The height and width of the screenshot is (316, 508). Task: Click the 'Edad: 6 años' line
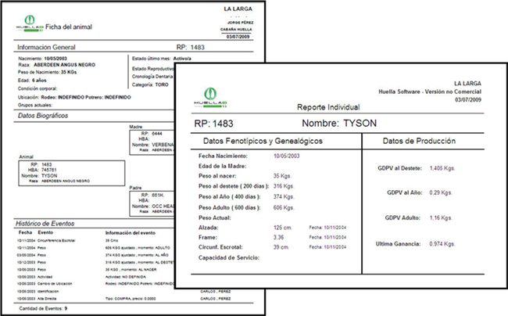32,81
